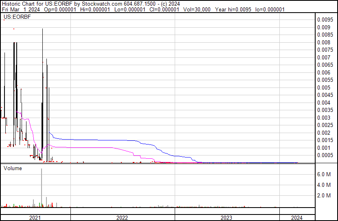338x221 pixels.
Task: Click the Volume panel label
Action: [x=13, y=168]
